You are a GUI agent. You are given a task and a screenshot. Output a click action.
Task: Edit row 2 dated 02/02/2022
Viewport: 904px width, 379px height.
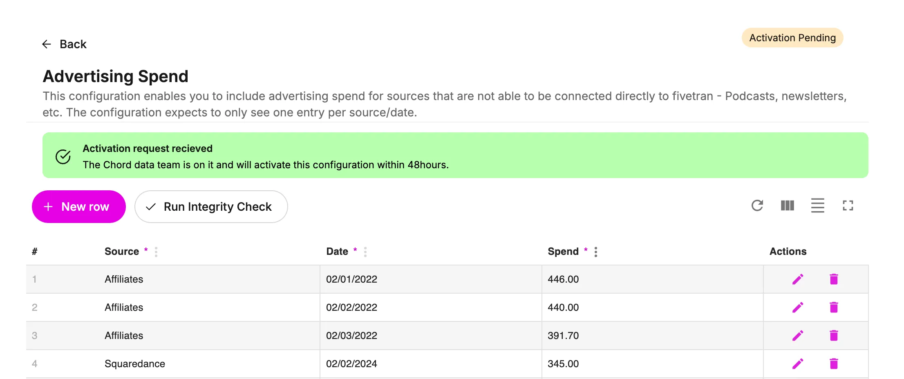[798, 308]
